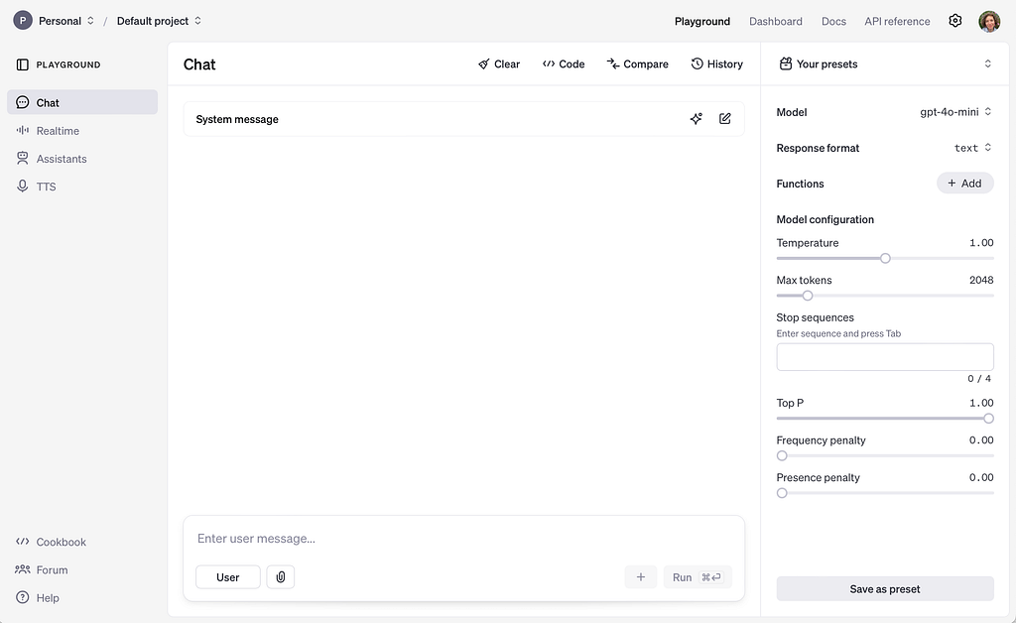The image size is (1016, 623).
Task: Click the Top P slider handle
Action: (988, 419)
